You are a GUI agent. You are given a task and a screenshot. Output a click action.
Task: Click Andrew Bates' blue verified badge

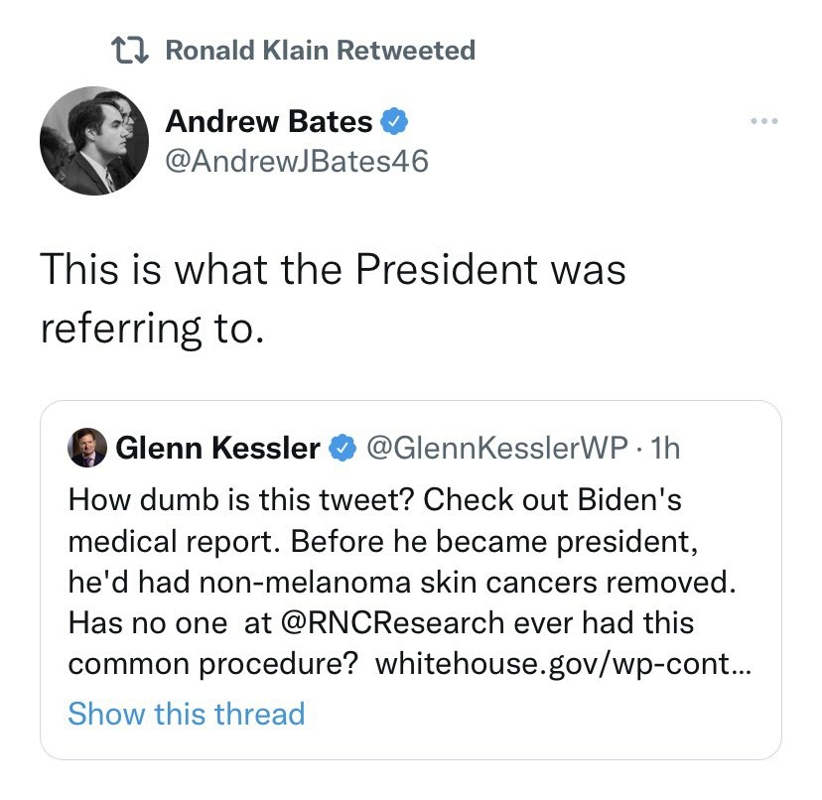(x=394, y=122)
